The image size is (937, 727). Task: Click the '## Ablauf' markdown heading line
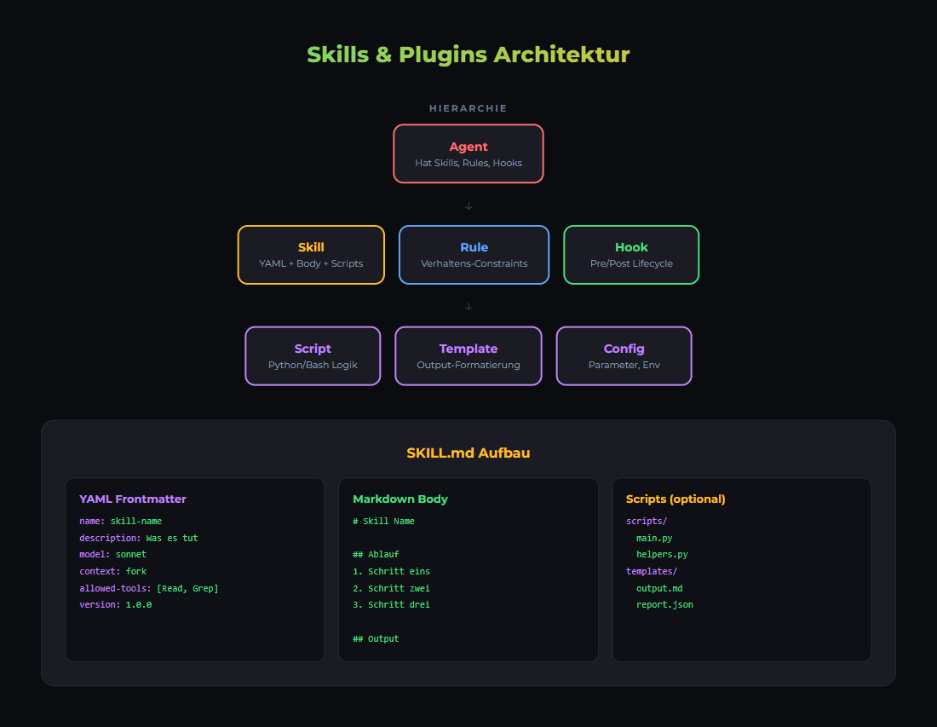coord(376,554)
